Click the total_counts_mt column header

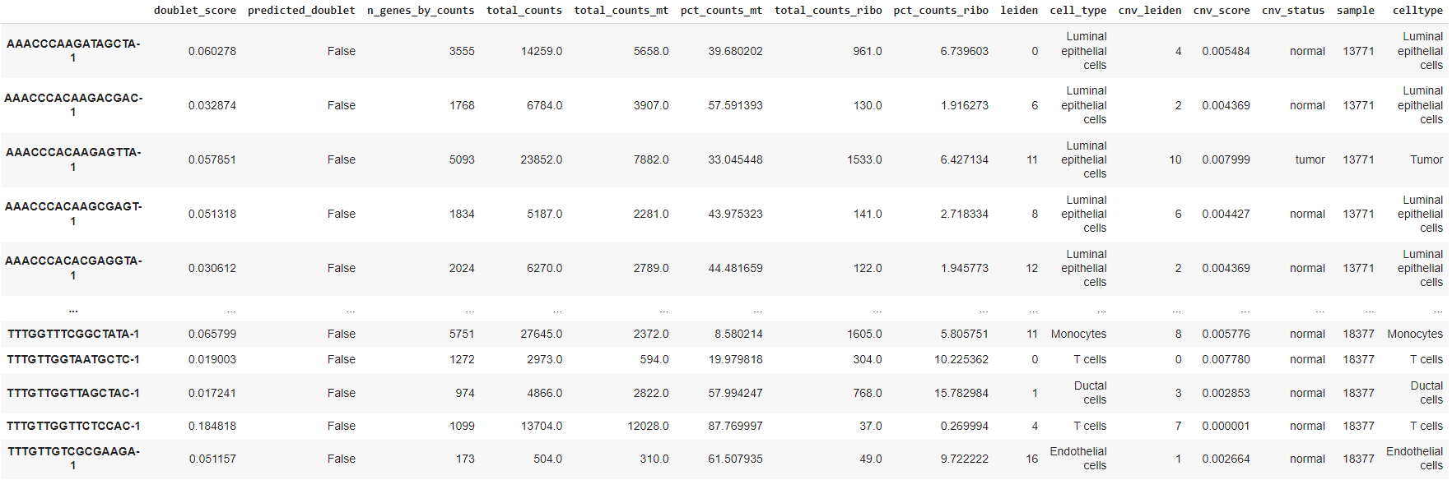[x=621, y=11]
